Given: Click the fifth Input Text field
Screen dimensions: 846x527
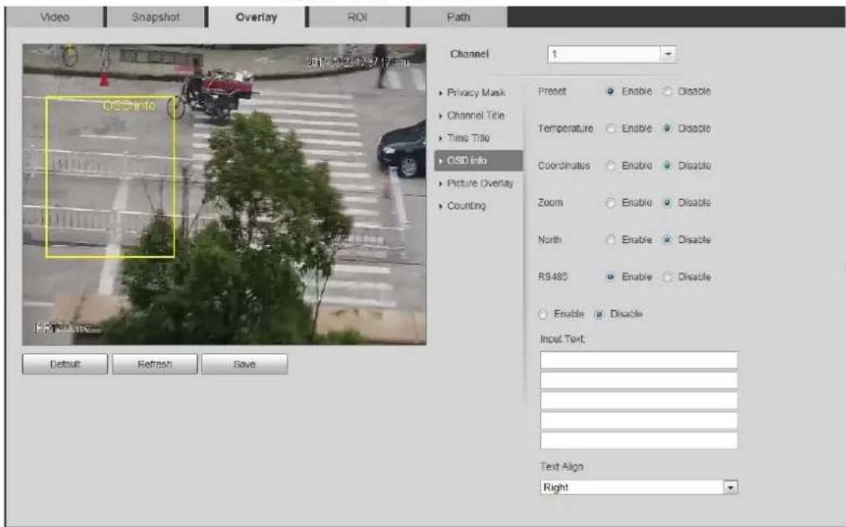Looking at the screenshot, I should point(639,440).
